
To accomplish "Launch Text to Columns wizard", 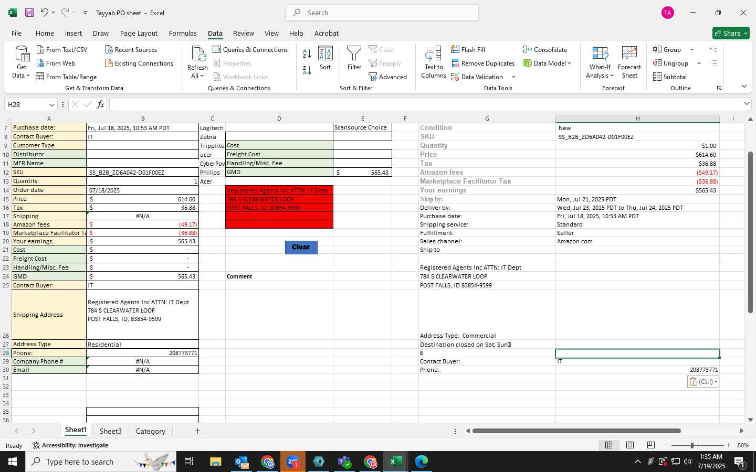I will pos(434,62).
